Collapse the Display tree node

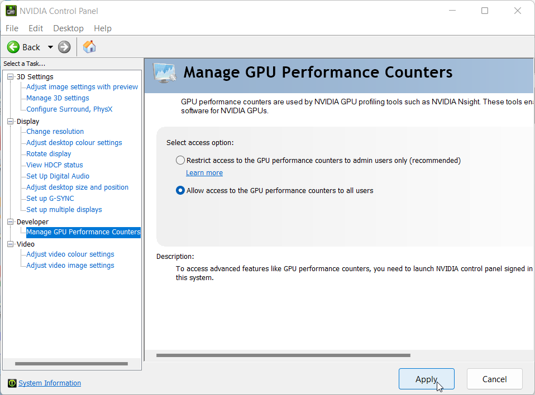pyautogui.click(x=10, y=121)
